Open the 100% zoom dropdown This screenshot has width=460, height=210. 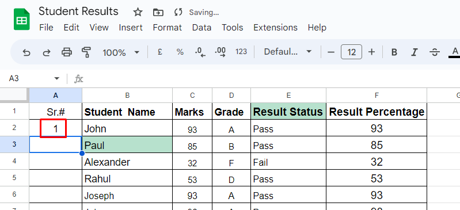tap(120, 52)
